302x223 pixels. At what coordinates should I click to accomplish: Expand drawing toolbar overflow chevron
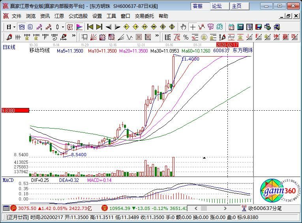click(73, 36)
